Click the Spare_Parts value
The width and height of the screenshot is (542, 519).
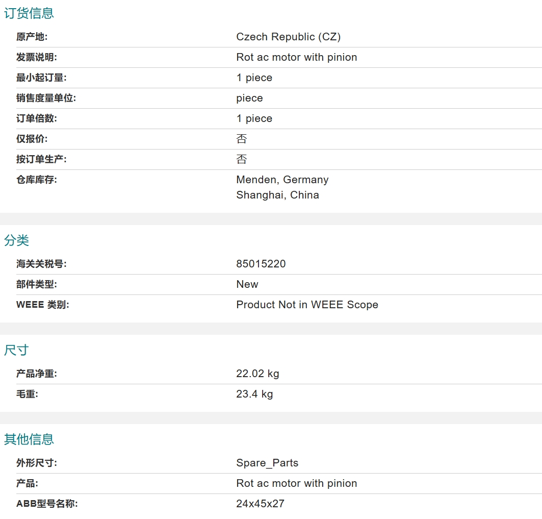click(267, 462)
